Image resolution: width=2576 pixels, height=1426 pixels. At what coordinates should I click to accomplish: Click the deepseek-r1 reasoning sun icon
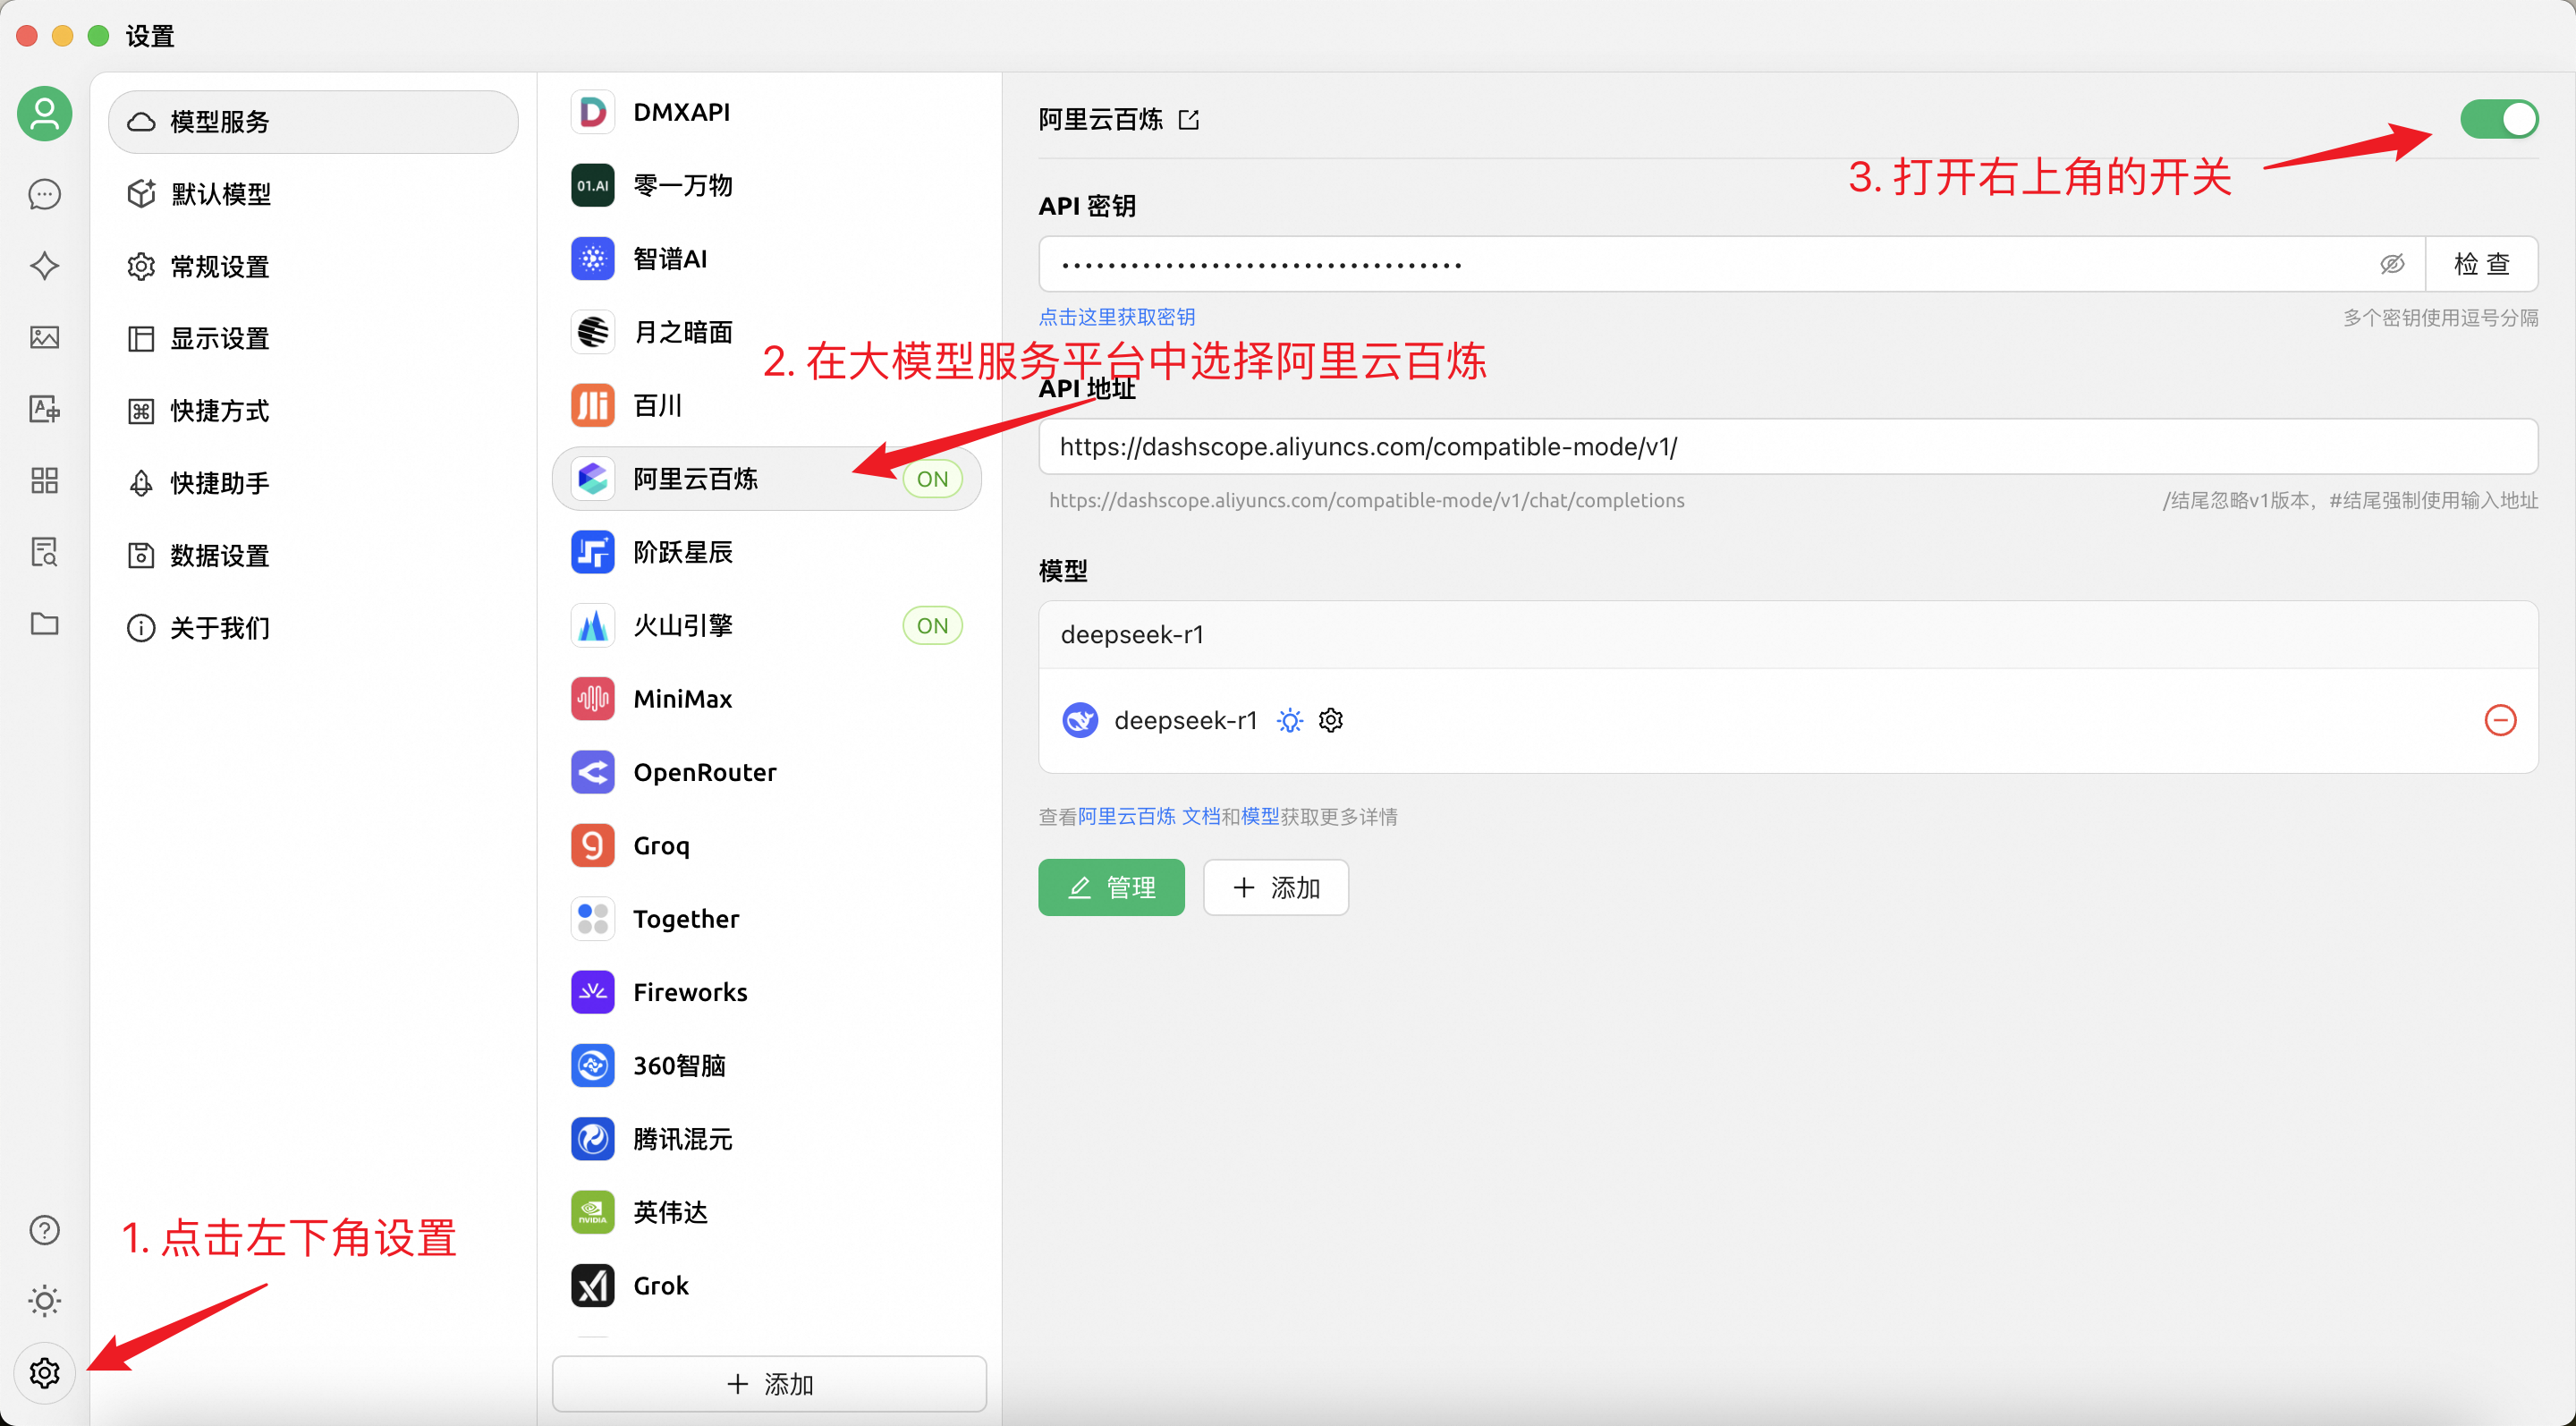pyautogui.click(x=1290, y=720)
